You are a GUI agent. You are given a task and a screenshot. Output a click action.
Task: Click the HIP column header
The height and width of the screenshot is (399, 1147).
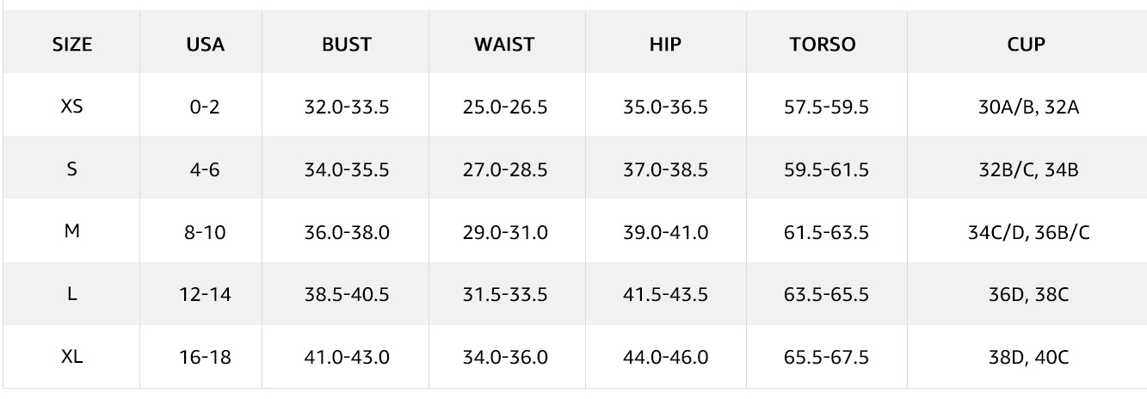665,45
